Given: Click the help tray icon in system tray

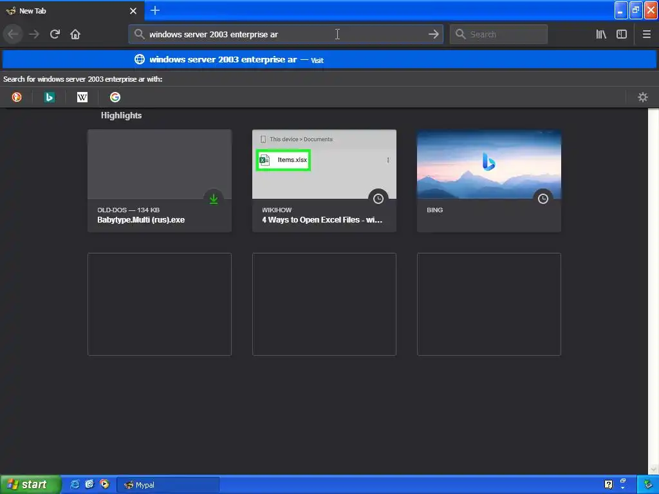Looking at the screenshot, I should 608,485.
